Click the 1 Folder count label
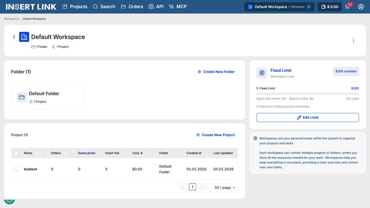 39,47
